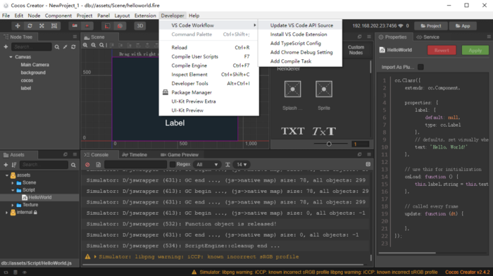Adjust the node library zoom slider
The width and height of the screenshot is (493, 276).
point(329,144)
